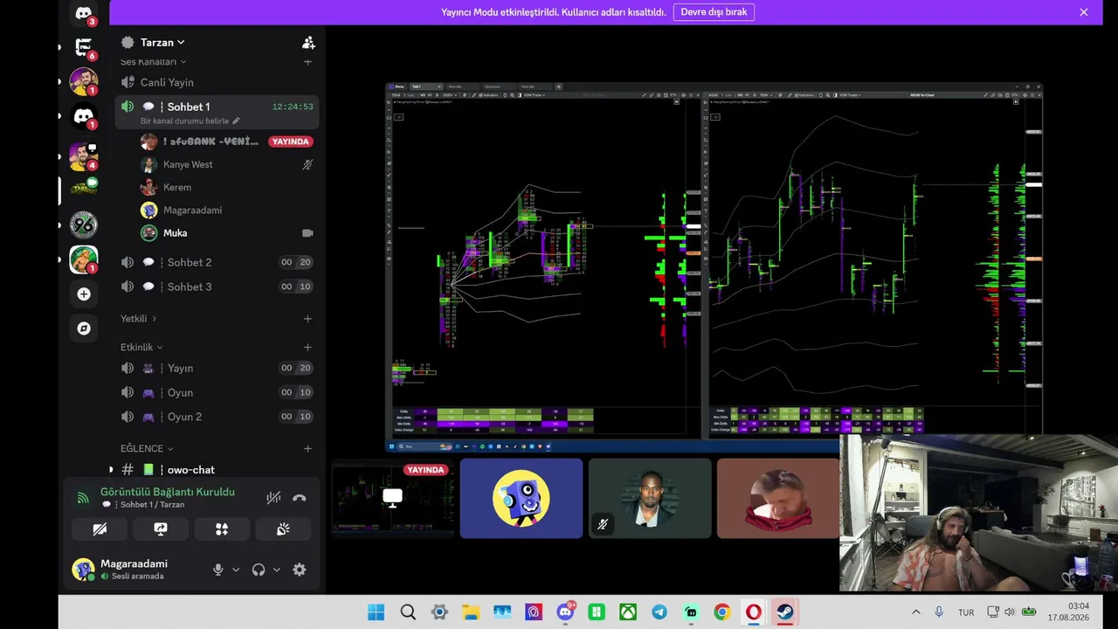Open File Explorer on taskbar

[471, 612]
